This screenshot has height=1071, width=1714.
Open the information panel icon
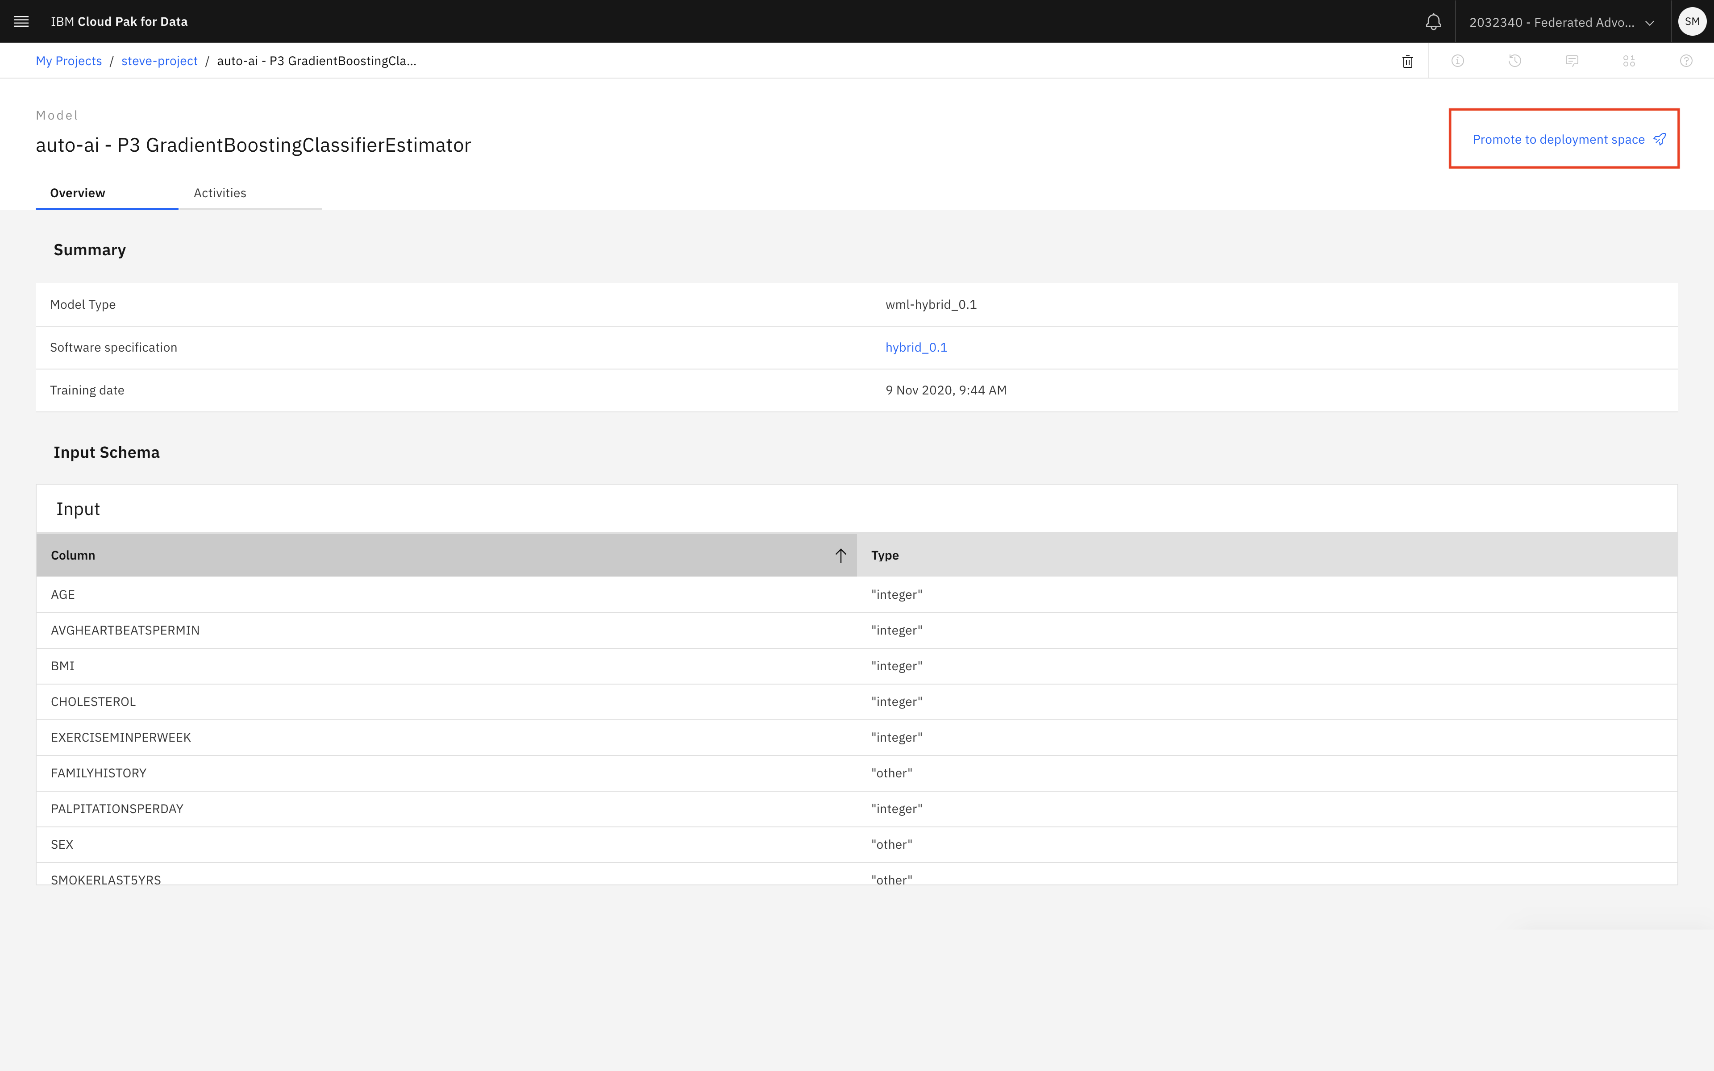click(x=1458, y=61)
